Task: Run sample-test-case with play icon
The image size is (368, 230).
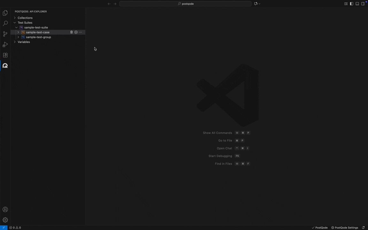Action: [76, 32]
